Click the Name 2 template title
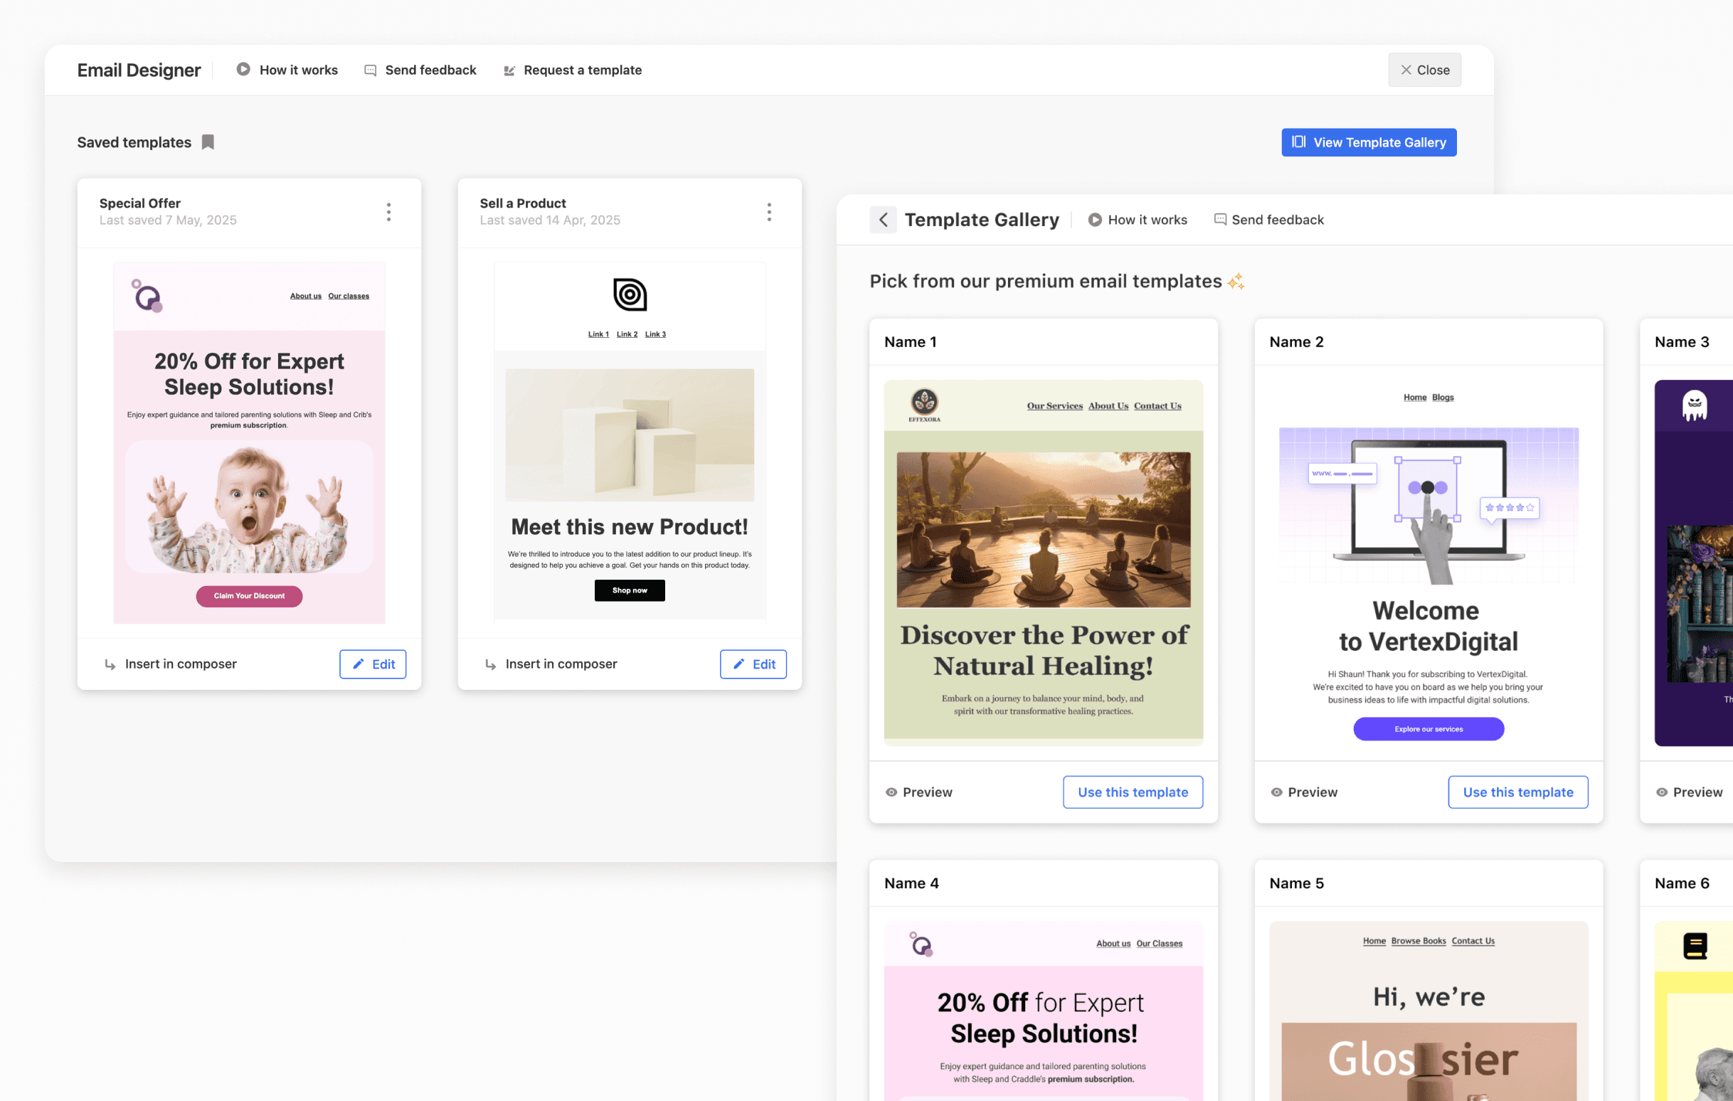The width and height of the screenshot is (1733, 1101). pyautogui.click(x=1296, y=342)
